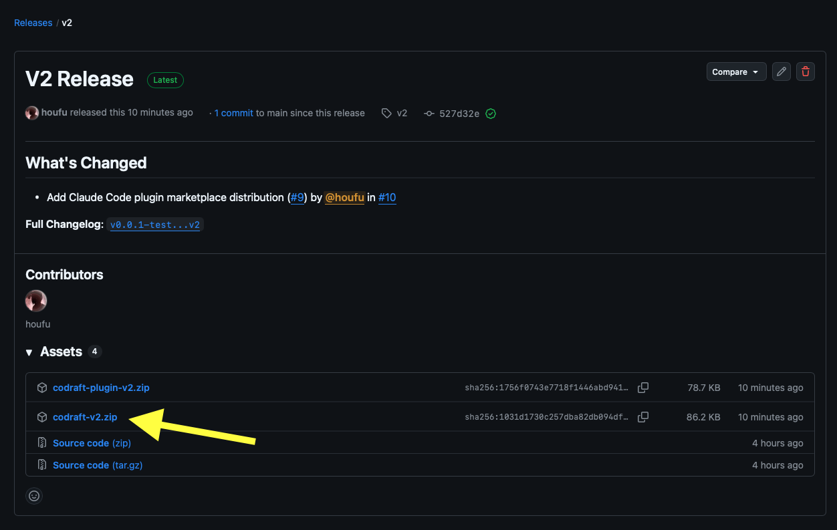This screenshot has width=837, height=530.
Task: Click the '1 commit' link
Action: (233, 113)
